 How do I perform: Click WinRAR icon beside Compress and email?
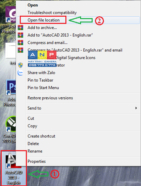point(20,43)
